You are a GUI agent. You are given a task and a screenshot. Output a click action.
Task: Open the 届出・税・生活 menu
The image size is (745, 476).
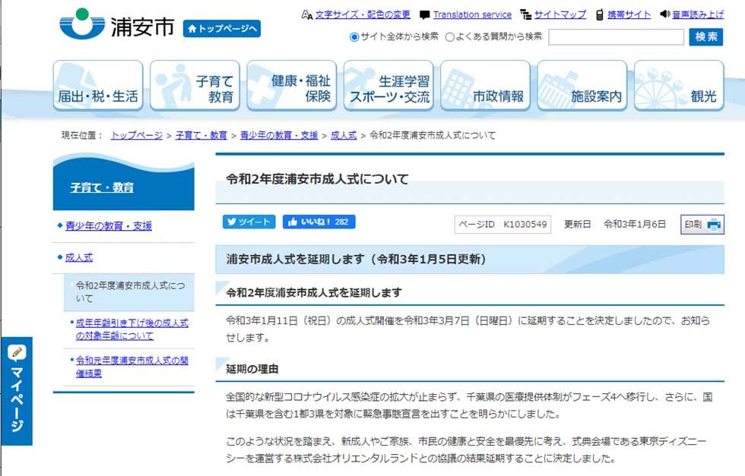[98, 86]
